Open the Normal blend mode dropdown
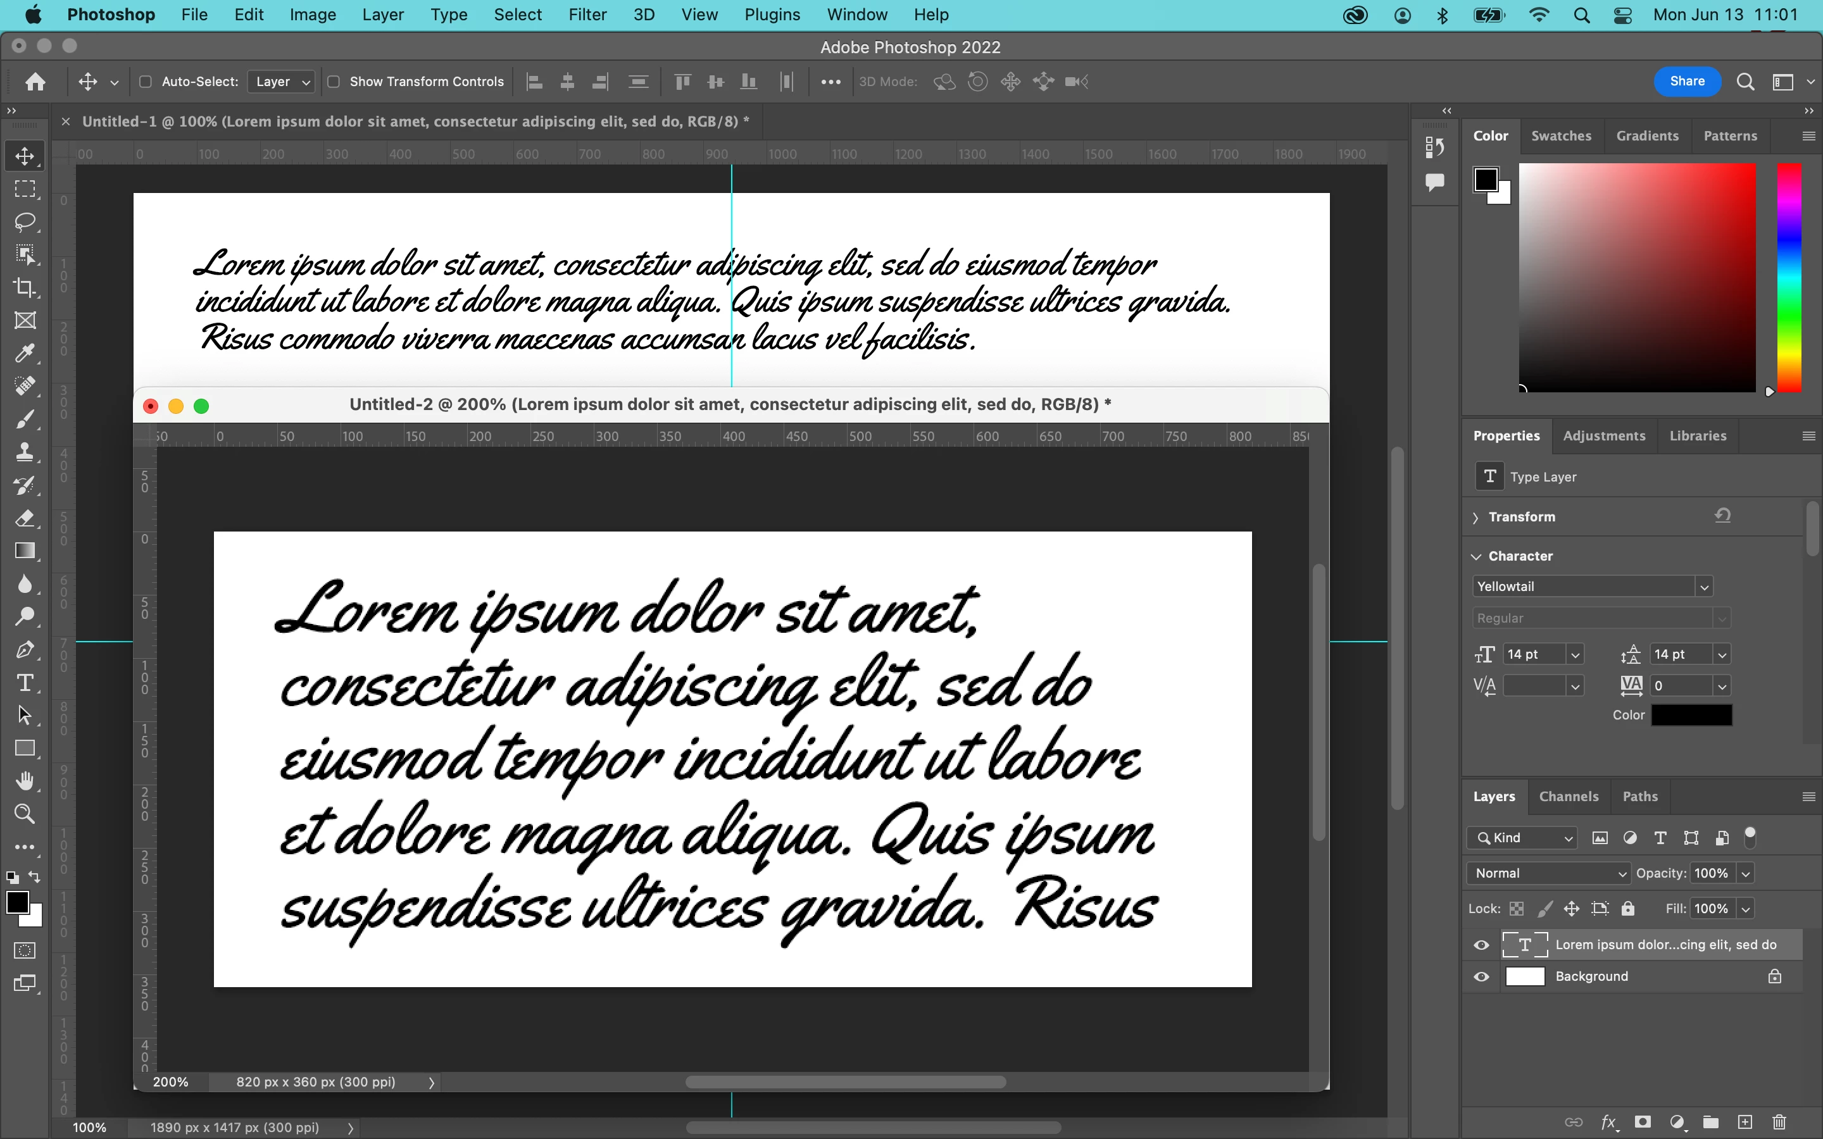Image resolution: width=1823 pixels, height=1139 pixels. pyautogui.click(x=1549, y=873)
